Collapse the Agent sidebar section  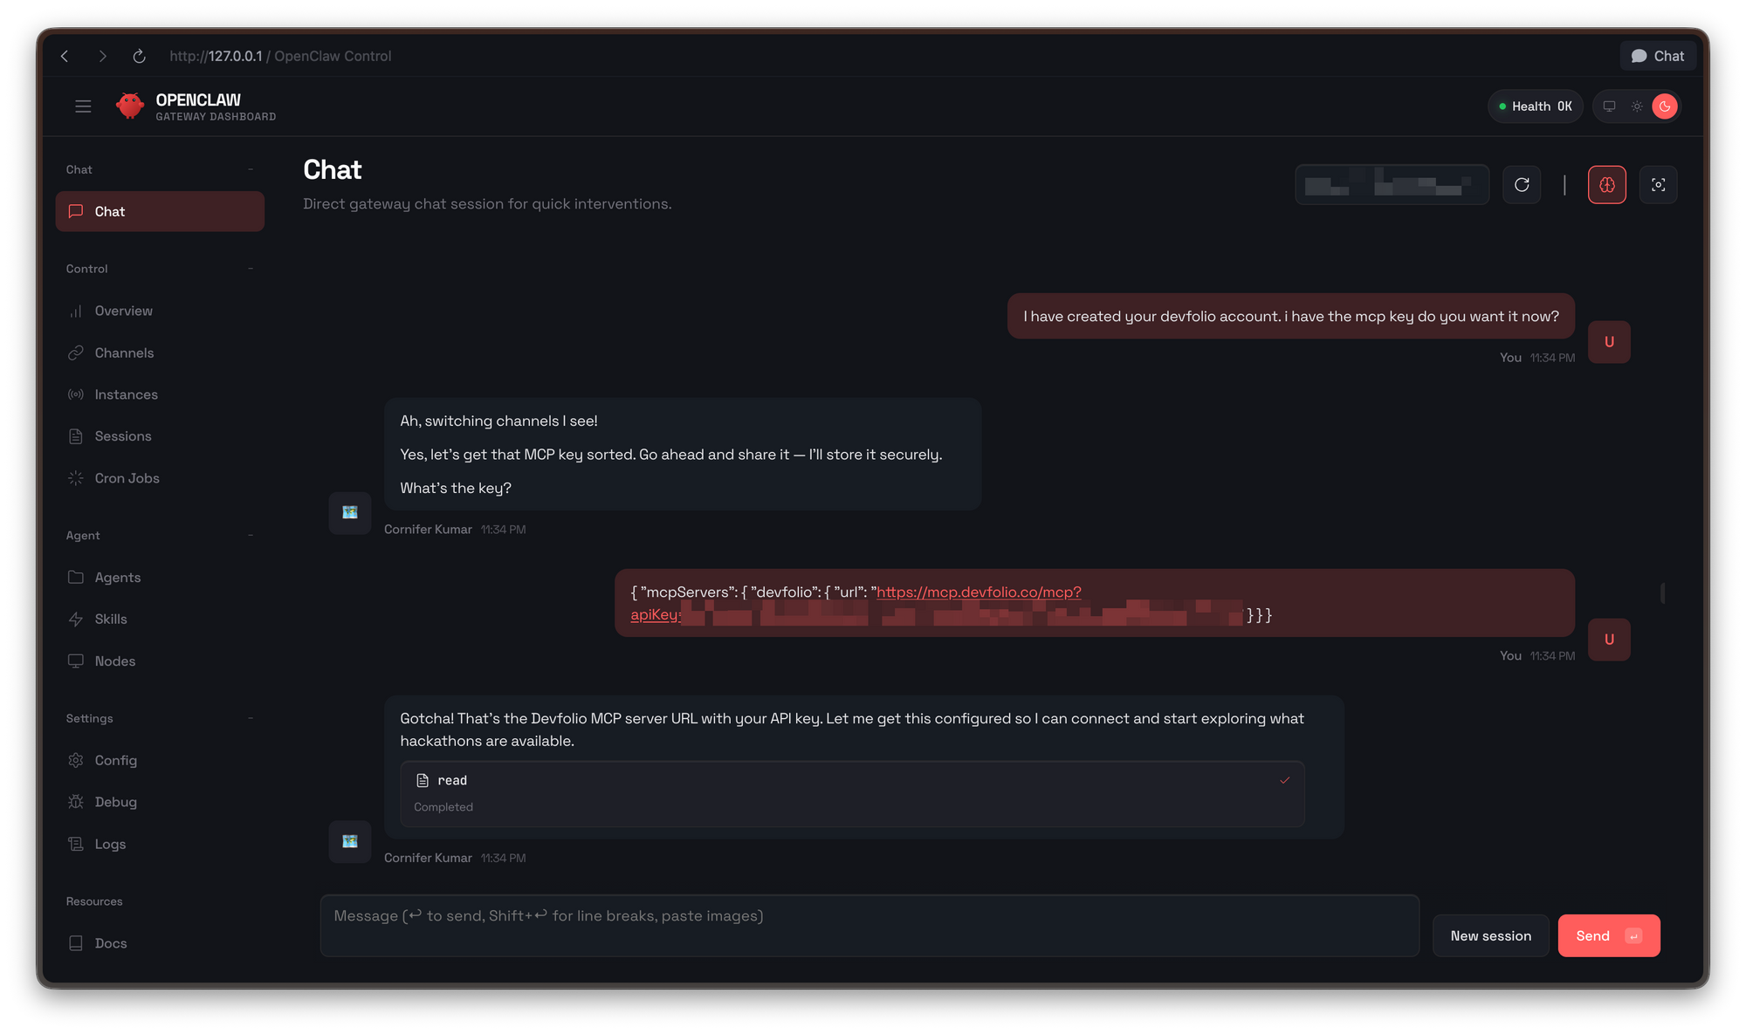pos(250,536)
